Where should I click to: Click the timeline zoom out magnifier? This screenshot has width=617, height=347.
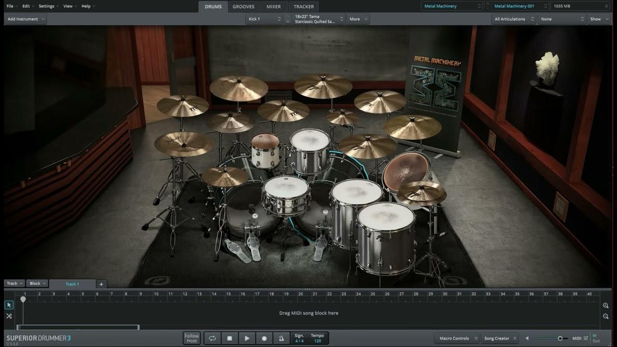605,316
